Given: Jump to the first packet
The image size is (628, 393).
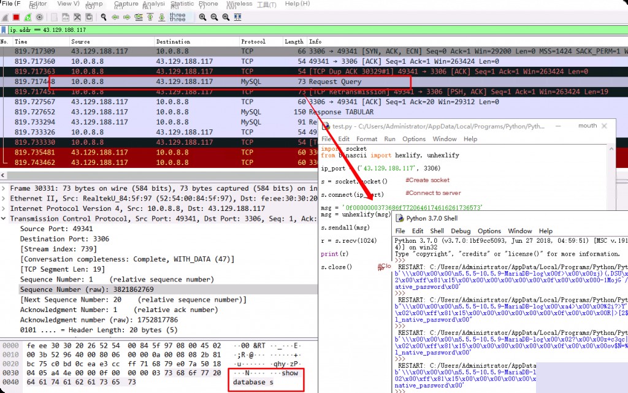Looking at the screenshot, I should [x=150, y=17].
